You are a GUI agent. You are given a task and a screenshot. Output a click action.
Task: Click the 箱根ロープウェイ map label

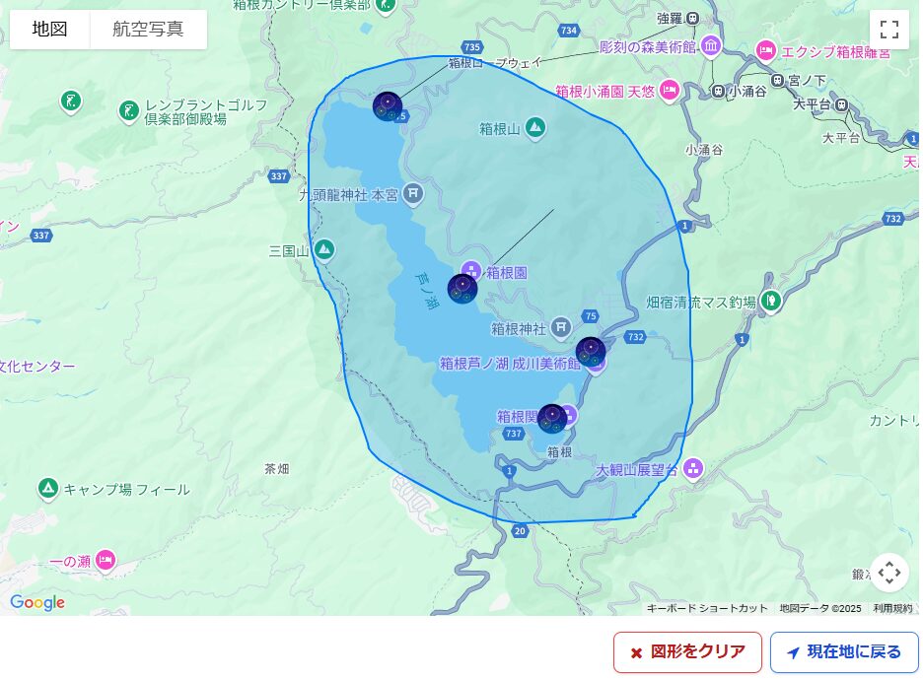point(494,62)
